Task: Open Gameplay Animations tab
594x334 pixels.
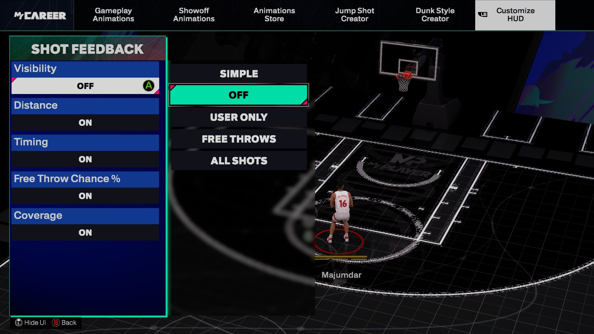Action: tap(114, 14)
